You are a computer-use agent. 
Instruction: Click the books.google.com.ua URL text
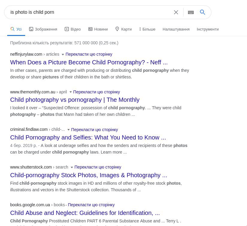pyautogui.click(x=30, y=205)
